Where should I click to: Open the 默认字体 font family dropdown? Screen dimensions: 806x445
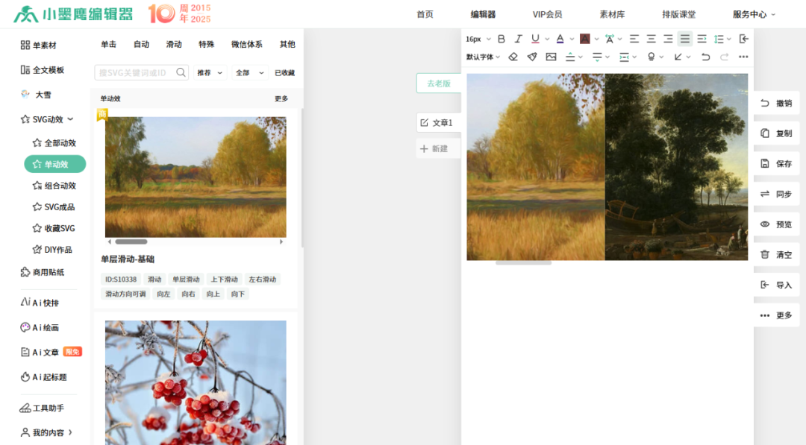click(483, 57)
